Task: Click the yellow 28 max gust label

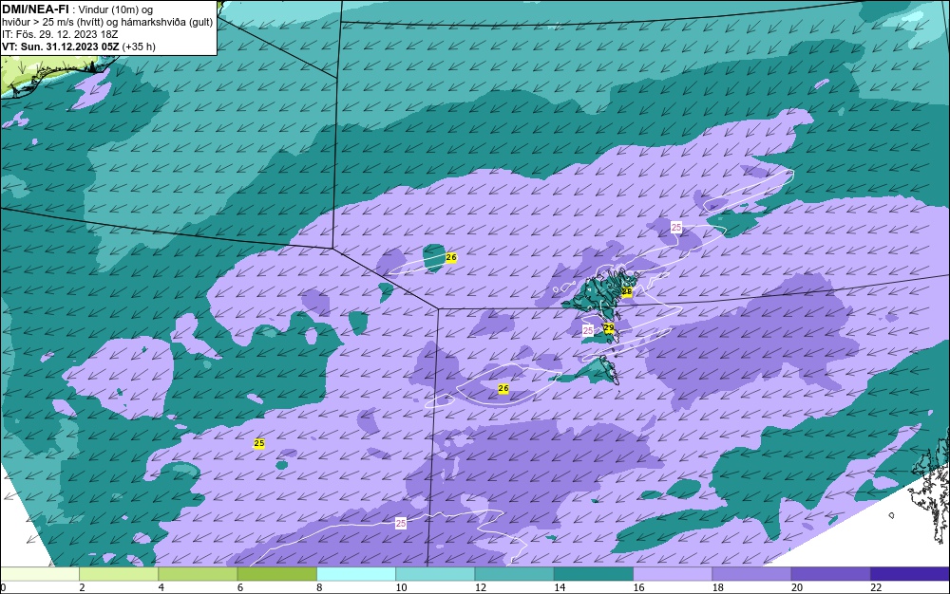Action: tap(627, 291)
